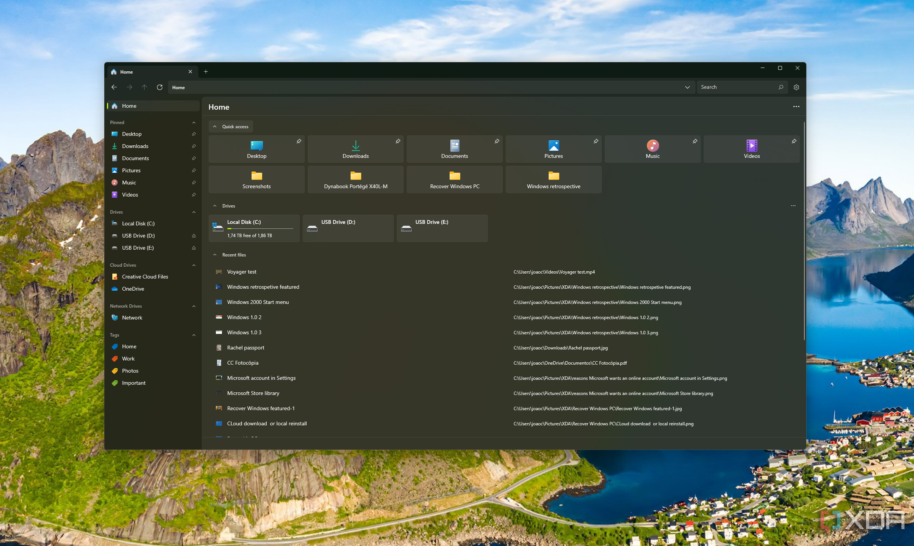Open the Downloads quick access folder
914x546 pixels.
click(356, 149)
